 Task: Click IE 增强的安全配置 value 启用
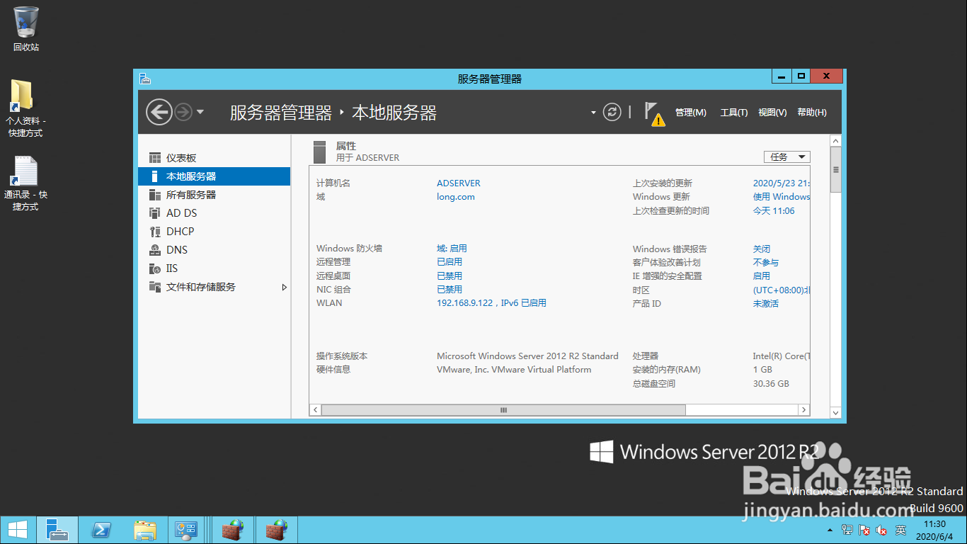(x=762, y=276)
